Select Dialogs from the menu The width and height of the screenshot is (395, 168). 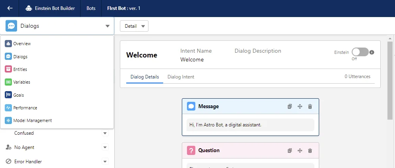[x=57, y=56]
